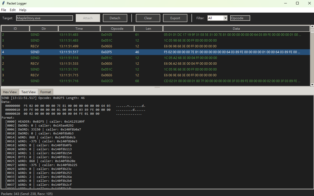Select SEND packet with opcode 0x0105

(x=156, y=34)
